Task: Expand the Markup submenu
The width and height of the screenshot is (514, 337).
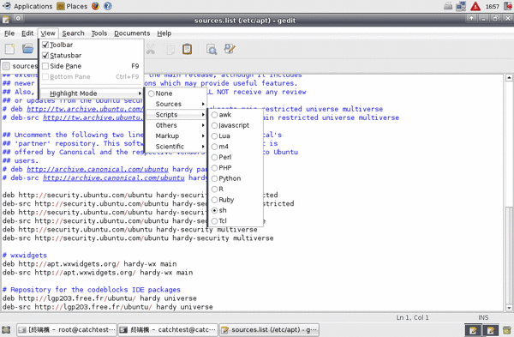Action: point(176,135)
